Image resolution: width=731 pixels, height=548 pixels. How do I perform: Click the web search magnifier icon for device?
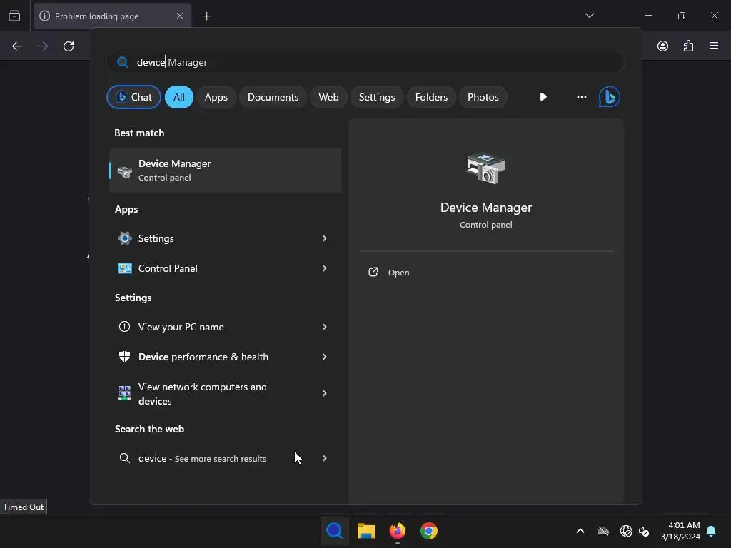click(124, 458)
